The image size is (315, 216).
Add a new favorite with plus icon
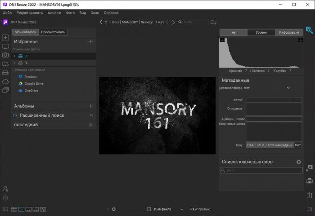coord(90,41)
